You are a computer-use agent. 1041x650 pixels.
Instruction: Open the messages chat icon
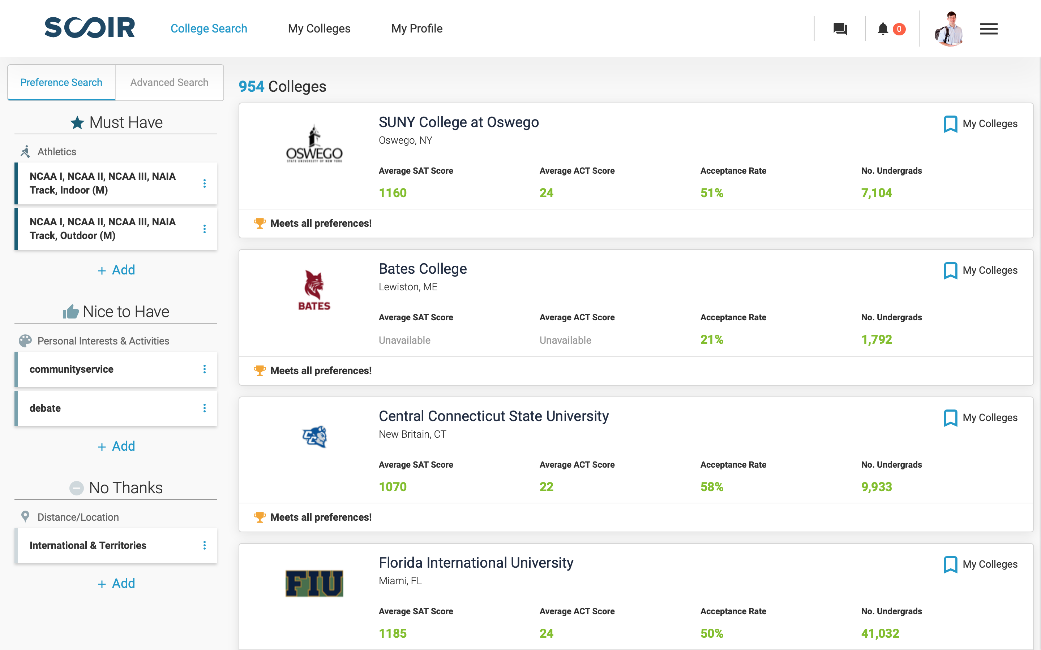(840, 29)
